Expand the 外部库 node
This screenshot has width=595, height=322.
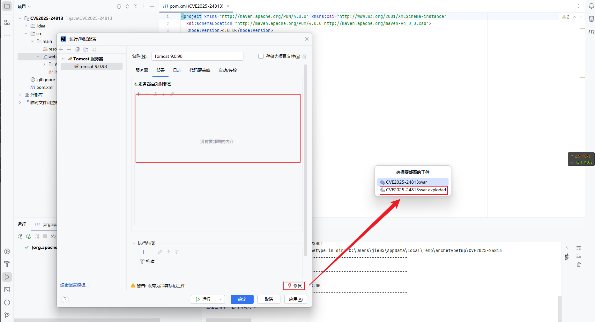20,95
